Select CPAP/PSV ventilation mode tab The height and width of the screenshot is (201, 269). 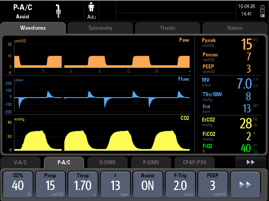click(195, 162)
